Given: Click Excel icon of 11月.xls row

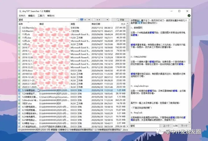Looking at the screenshot, I should pos(20,34).
